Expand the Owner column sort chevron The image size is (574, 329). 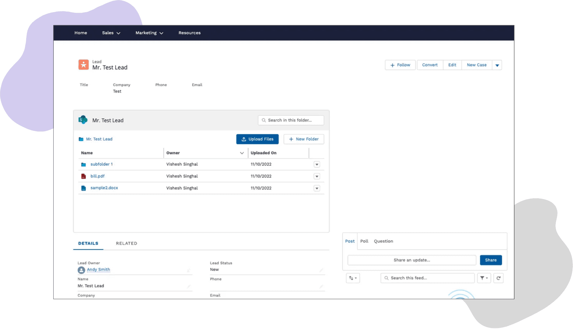coord(242,153)
